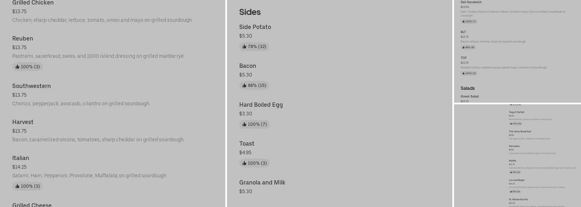Click thumbs-up rating icon under Italian sandwich

17,186
